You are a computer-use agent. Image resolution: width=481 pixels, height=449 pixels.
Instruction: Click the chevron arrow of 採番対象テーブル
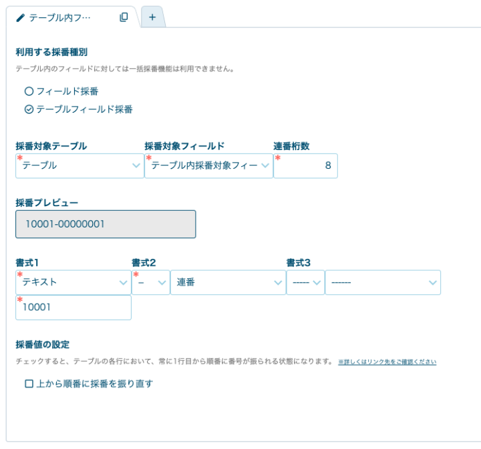pyautogui.click(x=136, y=165)
